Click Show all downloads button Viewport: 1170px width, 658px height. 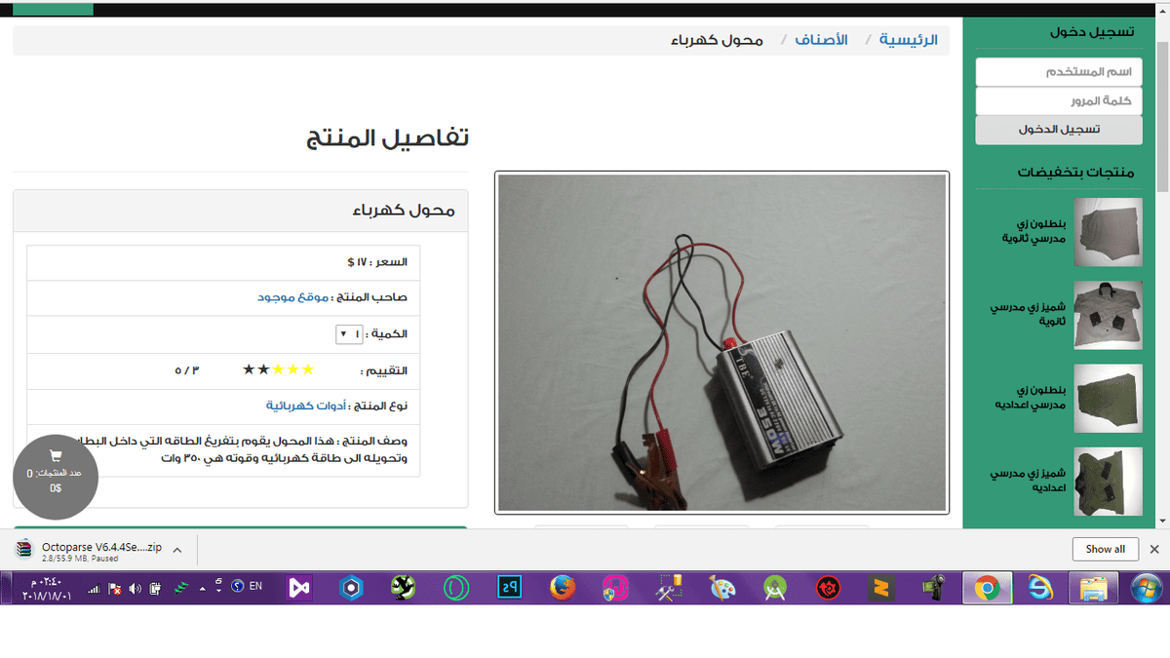(1106, 549)
